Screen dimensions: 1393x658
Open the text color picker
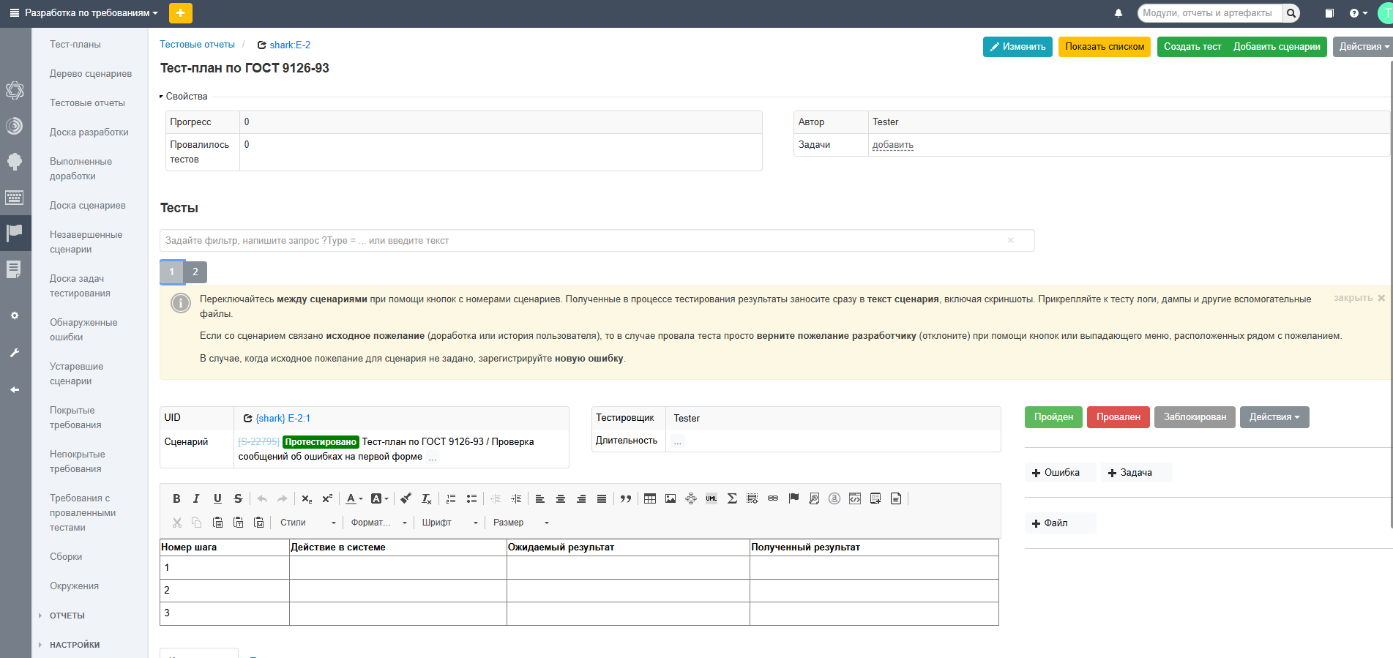[x=354, y=498]
